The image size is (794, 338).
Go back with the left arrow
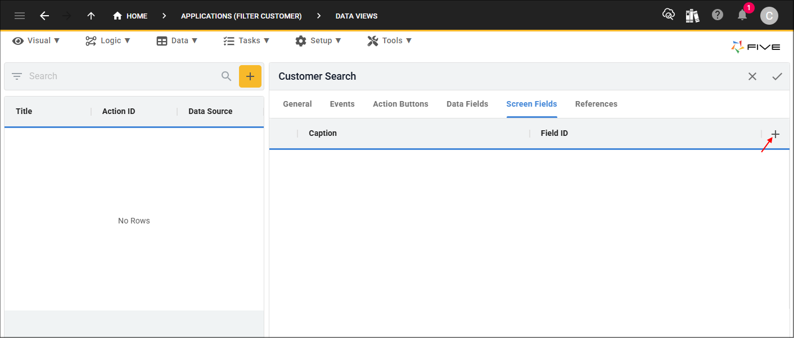click(44, 16)
